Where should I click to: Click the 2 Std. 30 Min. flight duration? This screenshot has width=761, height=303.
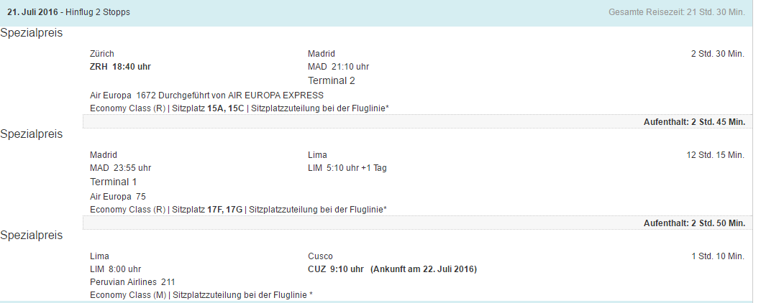click(717, 54)
